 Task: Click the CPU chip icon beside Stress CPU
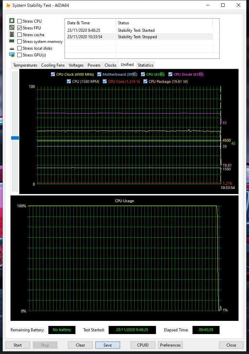(12, 21)
